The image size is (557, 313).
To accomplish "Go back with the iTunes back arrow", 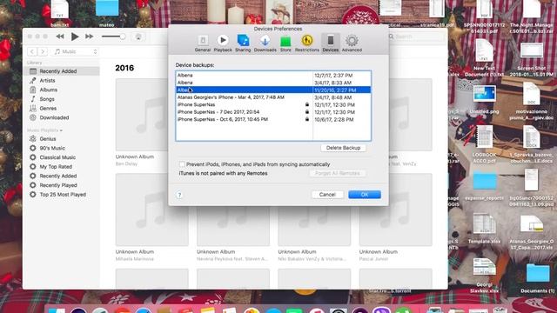I will click(x=32, y=52).
